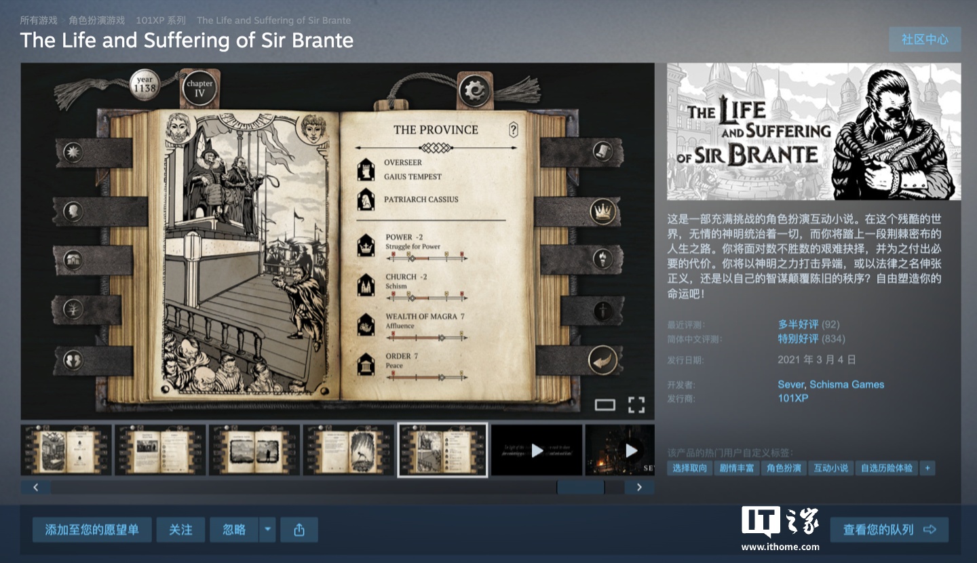Select the 剧情丰富 tag
977x563 pixels.
coord(736,468)
